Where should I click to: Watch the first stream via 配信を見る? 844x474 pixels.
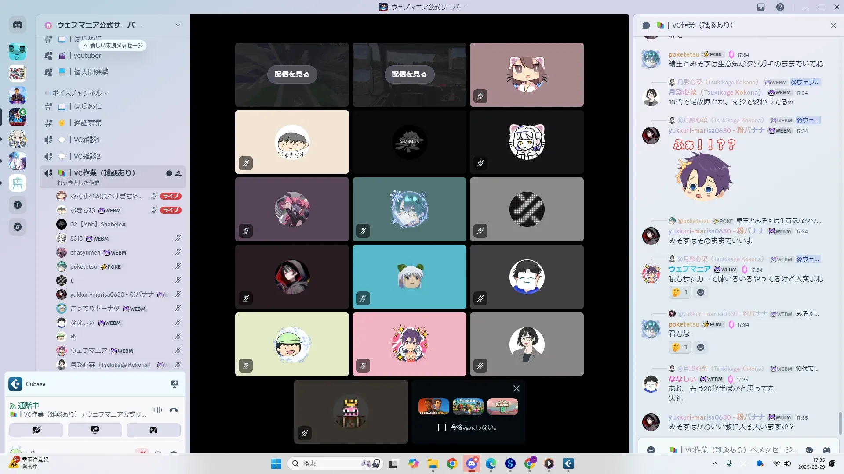click(x=292, y=74)
